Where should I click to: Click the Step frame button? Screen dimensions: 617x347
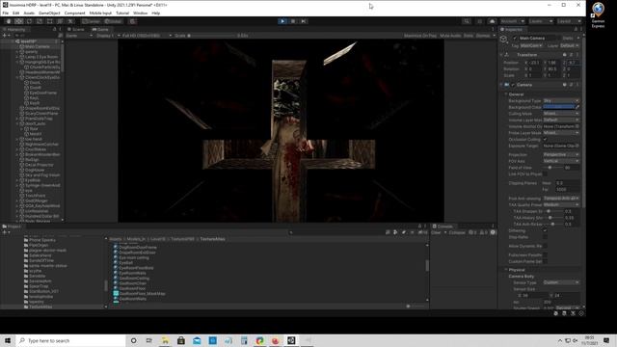click(304, 21)
